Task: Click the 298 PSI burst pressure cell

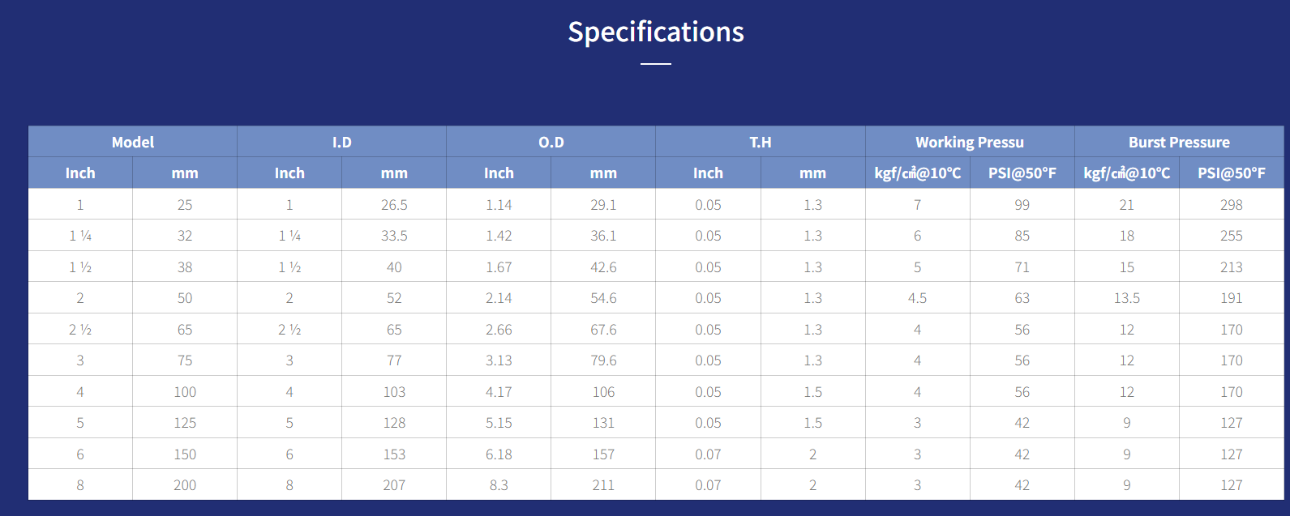Action: point(1232,205)
